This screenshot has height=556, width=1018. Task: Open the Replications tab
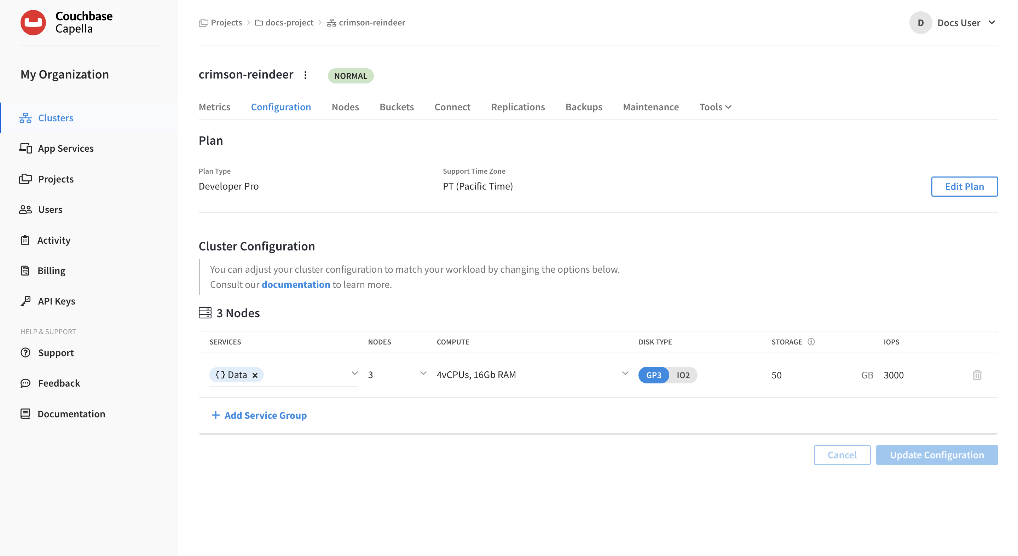click(518, 107)
